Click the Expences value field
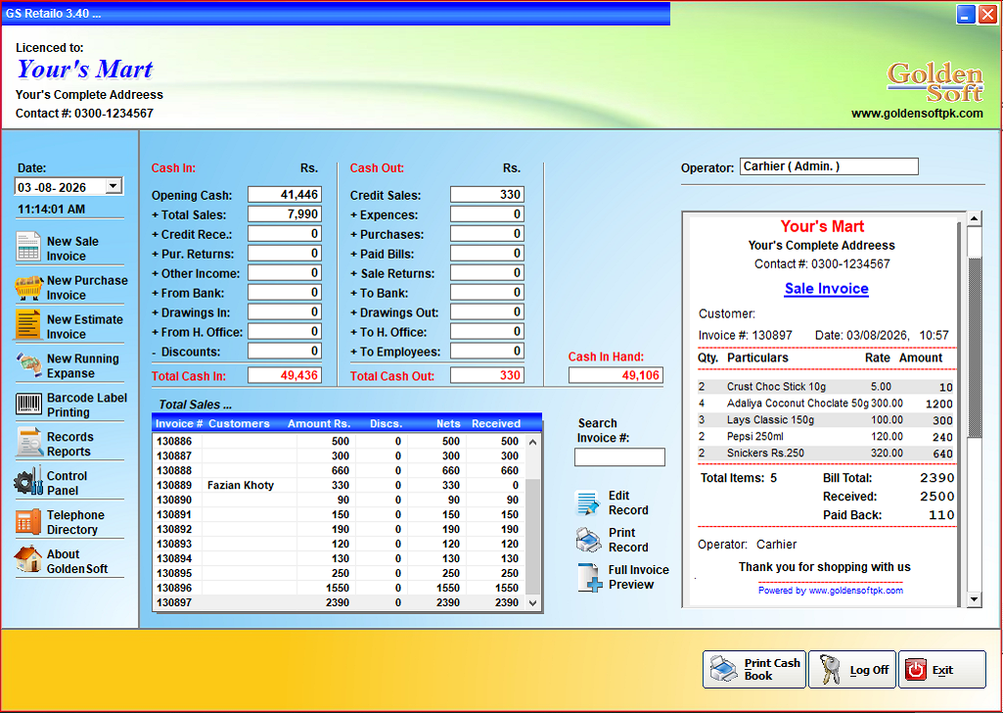 (x=486, y=214)
